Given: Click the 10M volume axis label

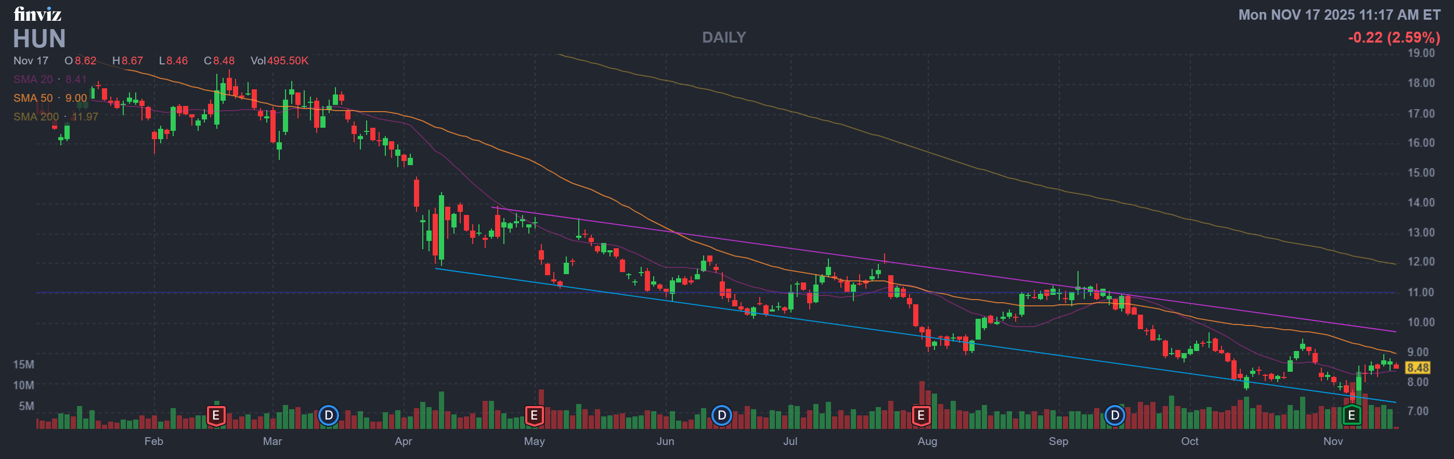Looking at the screenshot, I should [24, 385].
